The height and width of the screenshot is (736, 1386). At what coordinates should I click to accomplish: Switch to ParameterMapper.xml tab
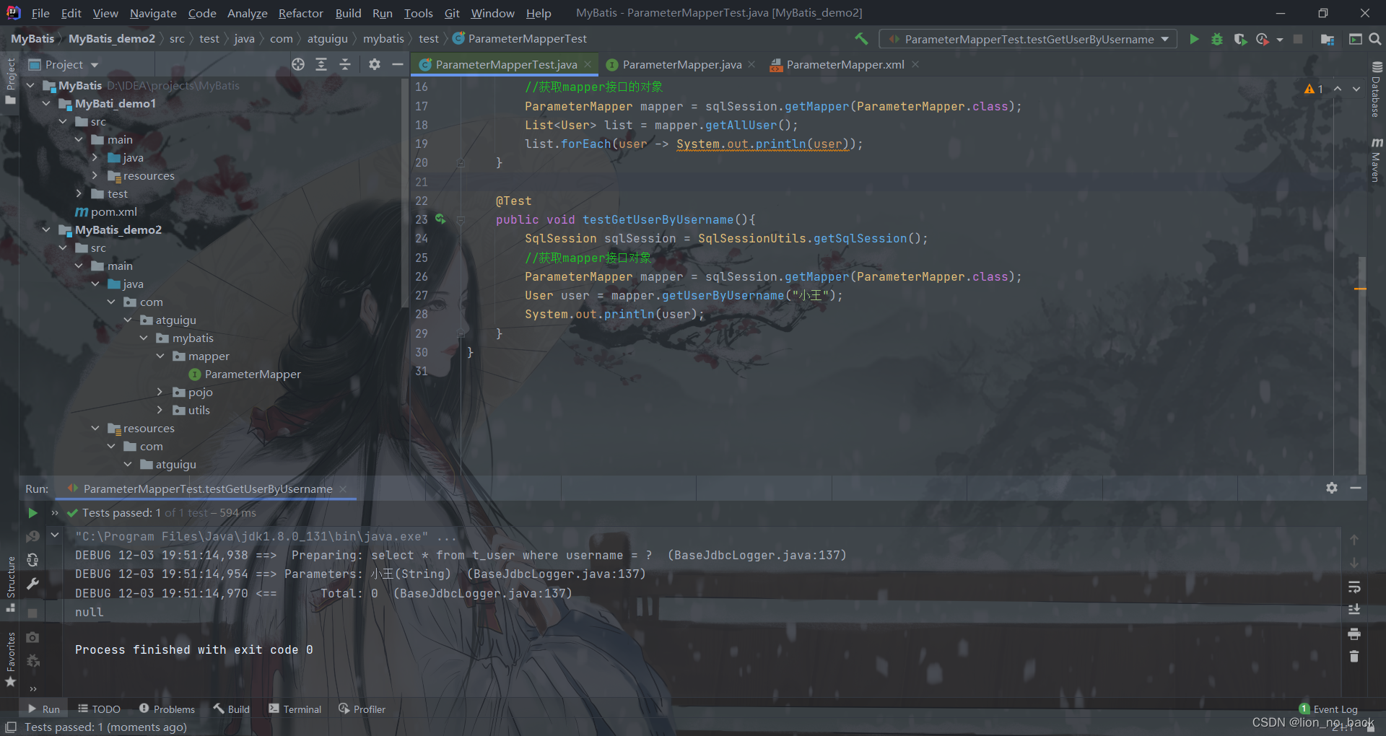coord(845,64)
